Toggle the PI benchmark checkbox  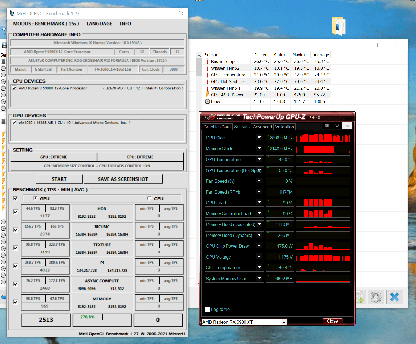click(16, 266)
